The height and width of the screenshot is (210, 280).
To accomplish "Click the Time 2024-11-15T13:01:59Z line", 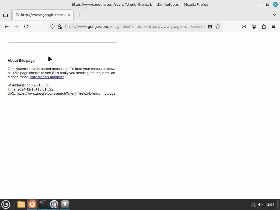I will coord(31,89).
